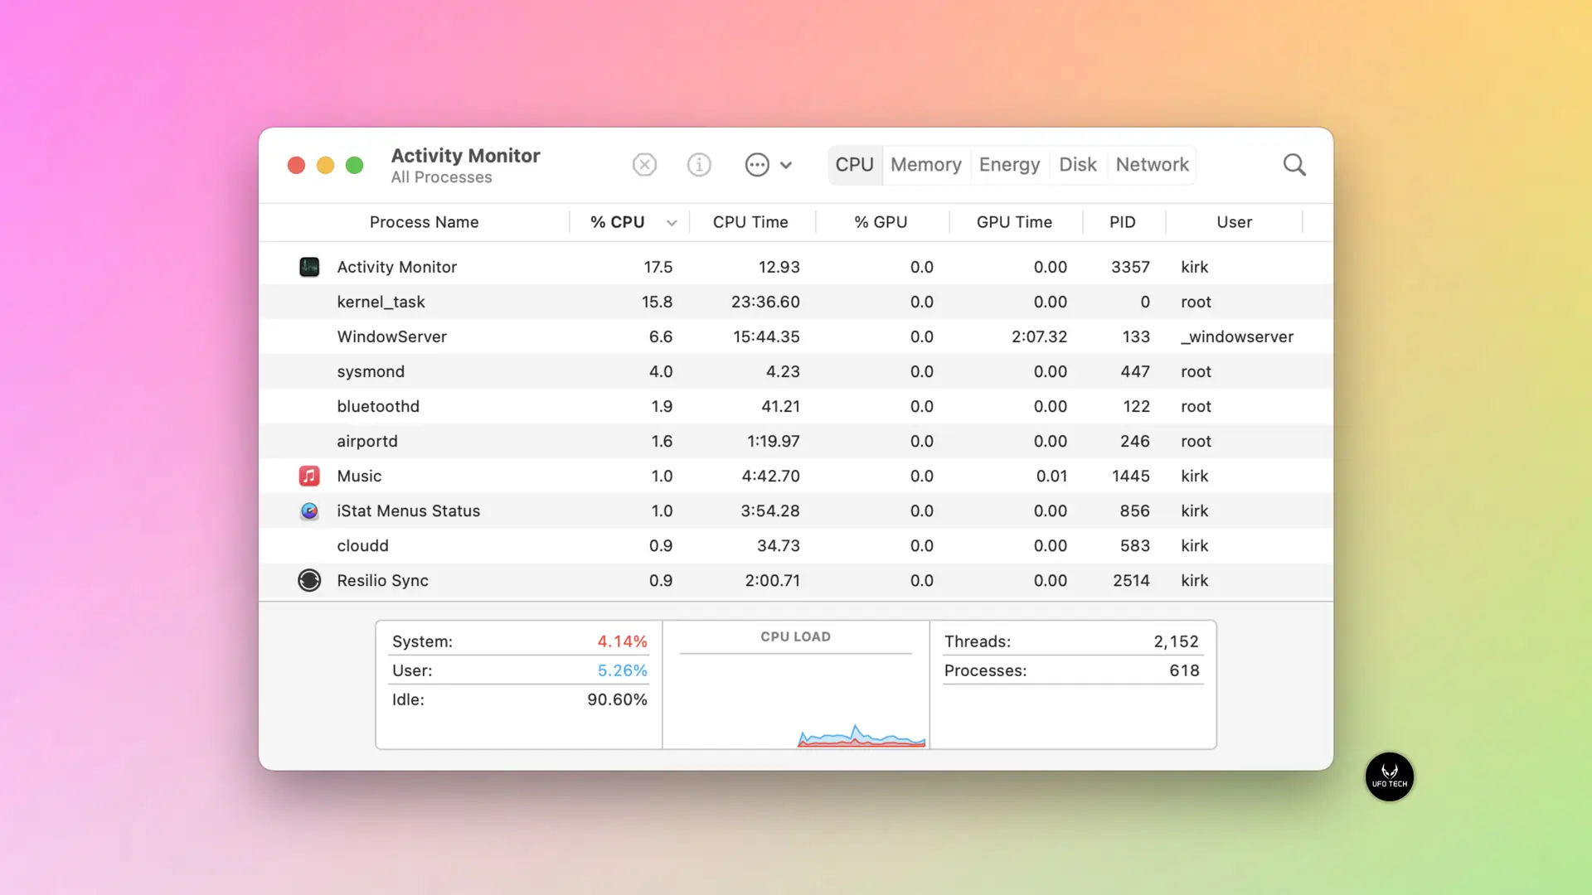Click the Threads count 2,152

pyautogui.click(x=1176, y=641)
